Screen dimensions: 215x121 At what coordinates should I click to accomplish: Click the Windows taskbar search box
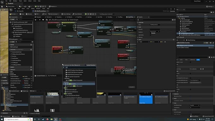(19, 119)
